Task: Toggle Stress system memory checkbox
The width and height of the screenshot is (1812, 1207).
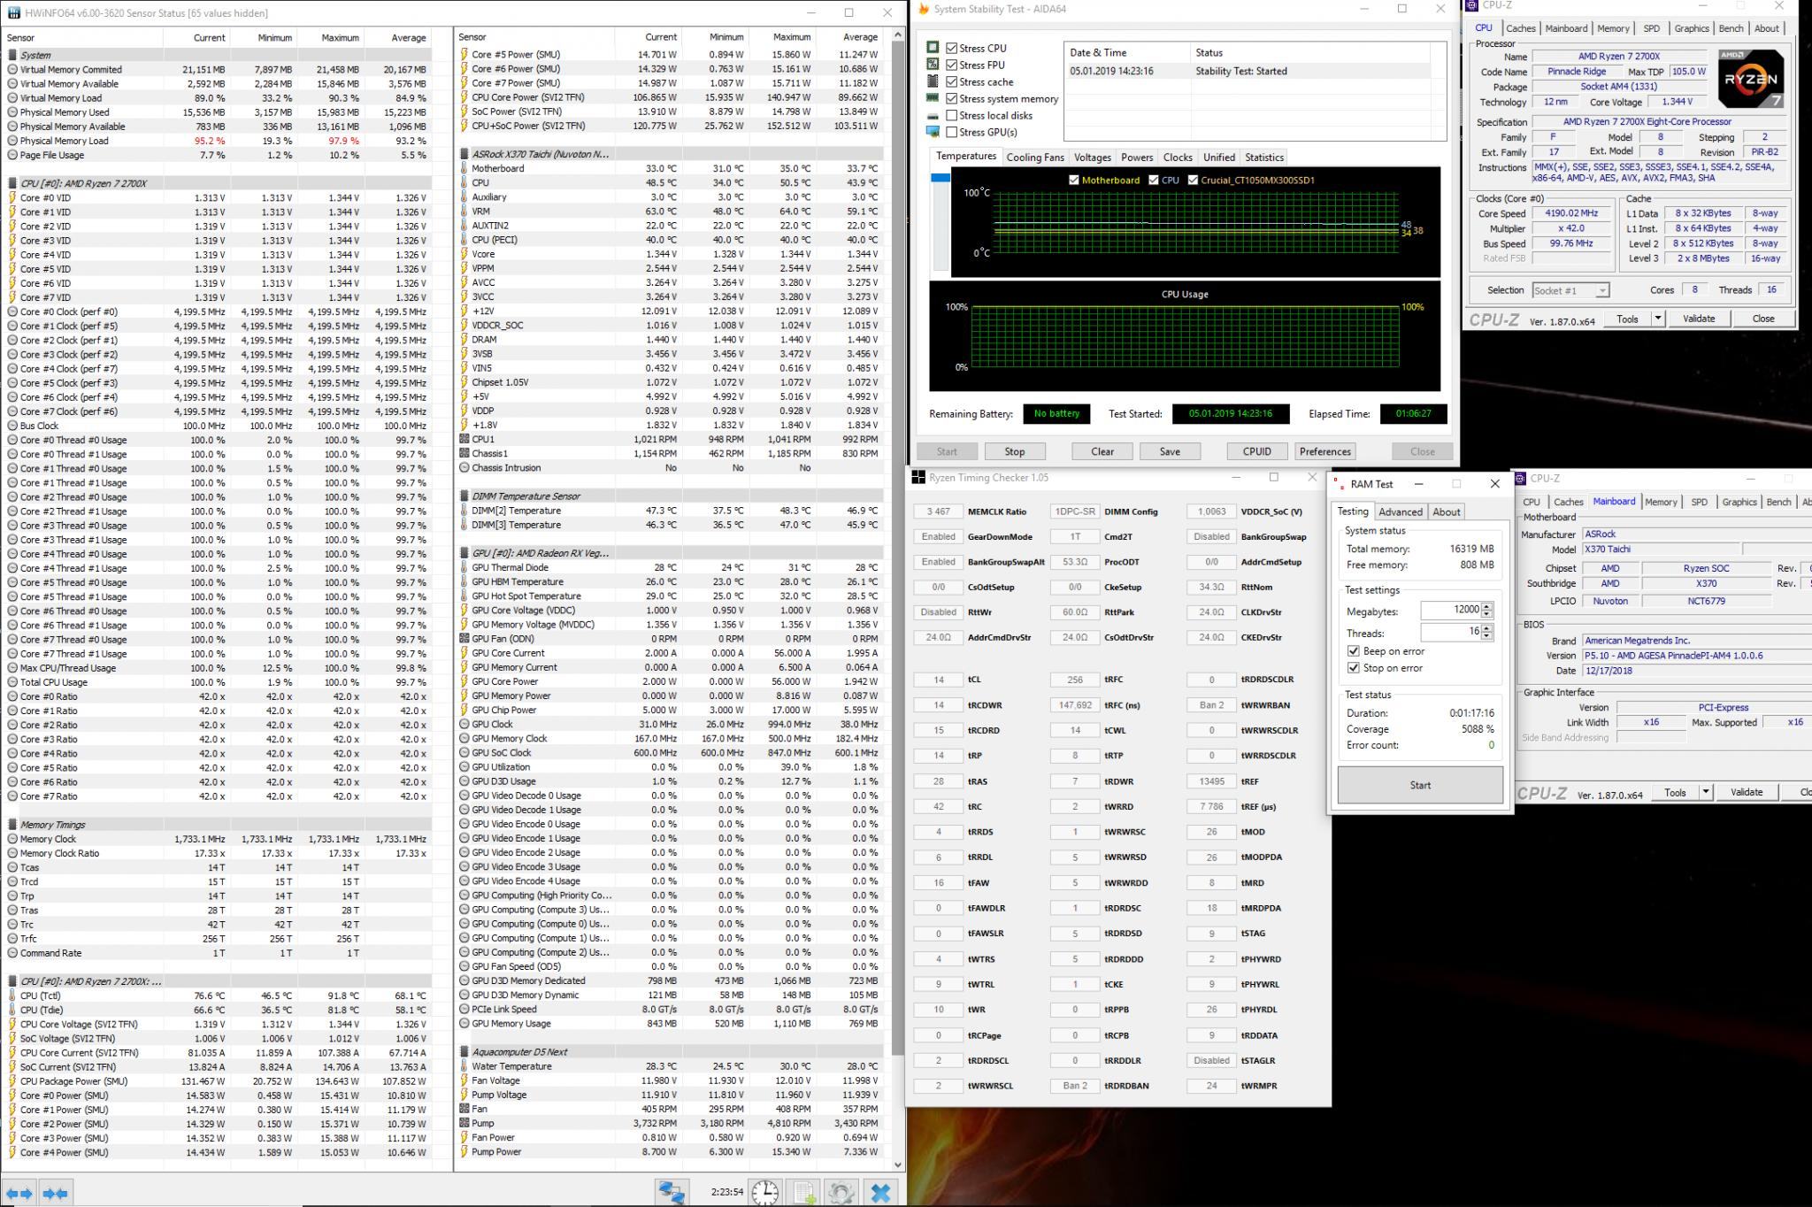Action: (952, 98)
